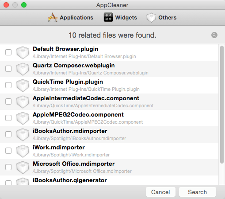Switch to the Applications tab label
This screenshot has height=199, width=225.
tap(76, 18)
